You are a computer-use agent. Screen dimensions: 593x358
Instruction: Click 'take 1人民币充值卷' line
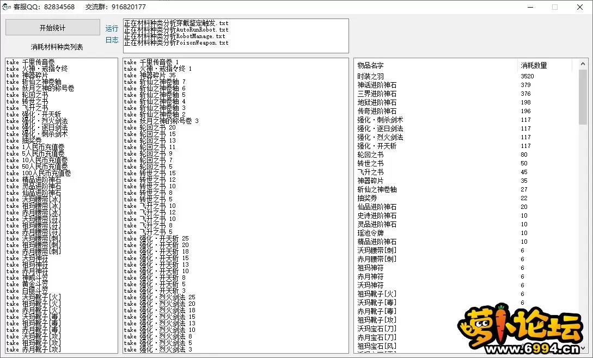(x=35, y=147)
